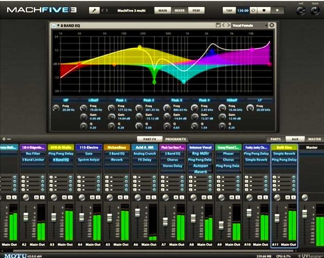Collapse the 8 BAND EQ disclosure triangle
324x258 pixels.
(x=58, y=25)
